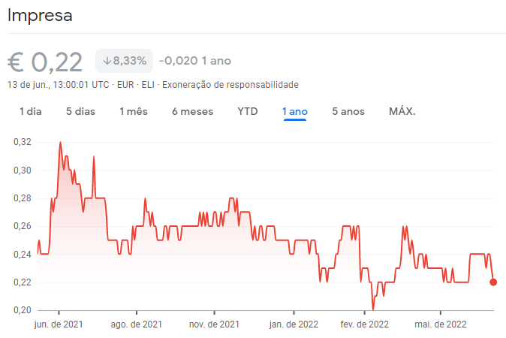Viewport: 506px width, 338px height.
Task: Show the 6 meses chart range
Action: click(192, 111)
